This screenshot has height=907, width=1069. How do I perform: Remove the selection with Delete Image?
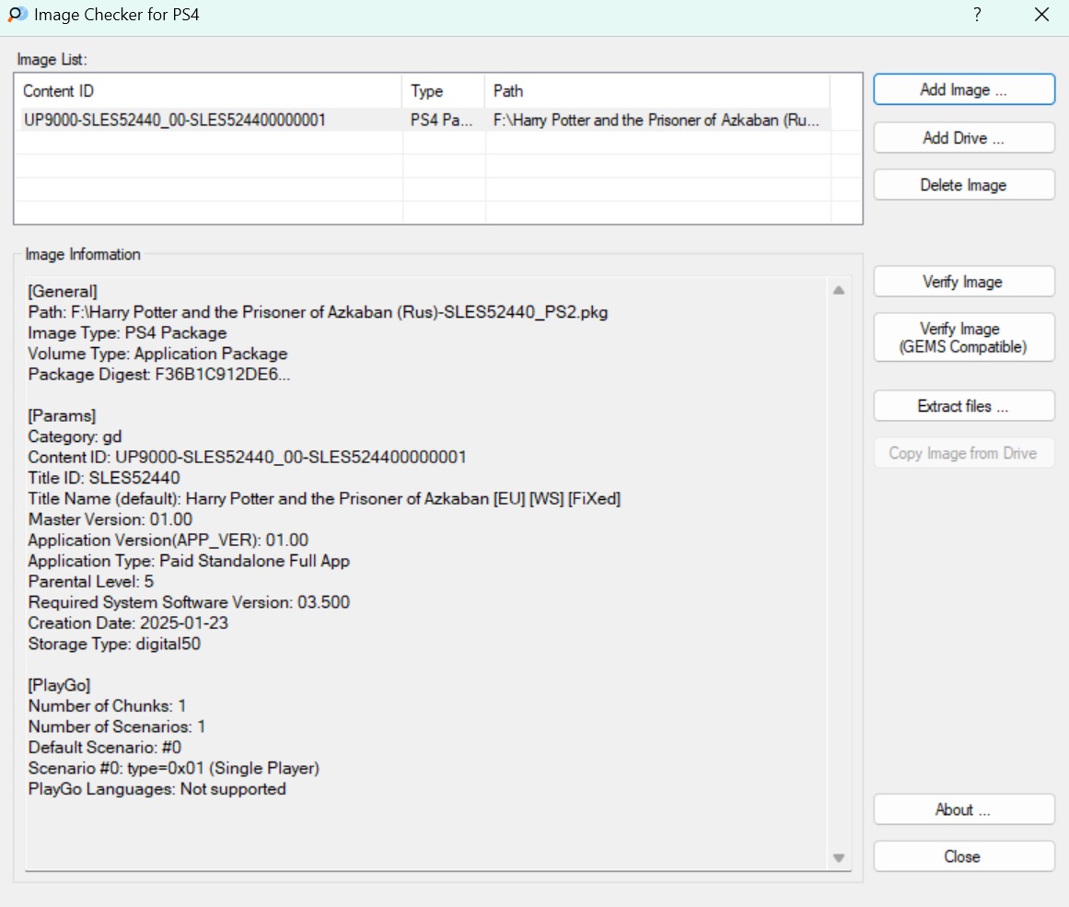(963, 185)
